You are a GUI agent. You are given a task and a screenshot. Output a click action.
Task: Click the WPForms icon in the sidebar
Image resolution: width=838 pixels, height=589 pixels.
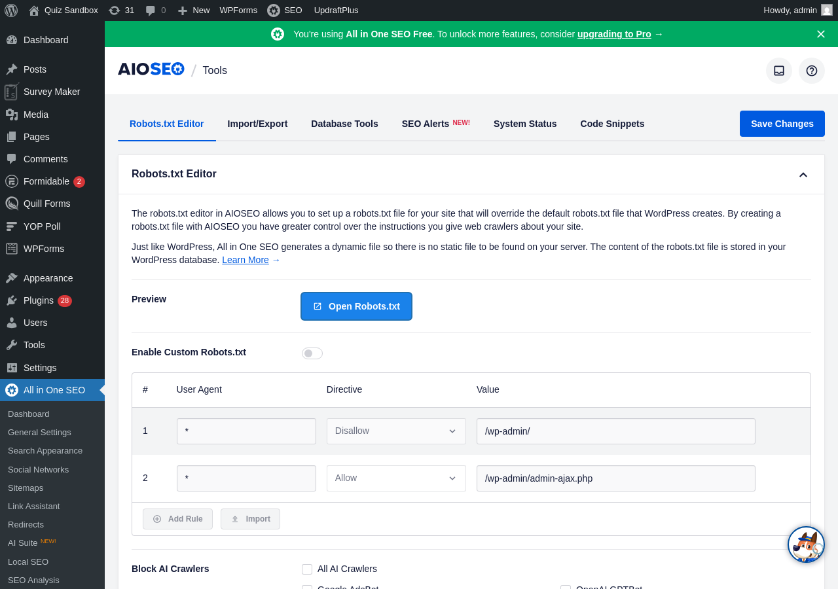[12, 249]
